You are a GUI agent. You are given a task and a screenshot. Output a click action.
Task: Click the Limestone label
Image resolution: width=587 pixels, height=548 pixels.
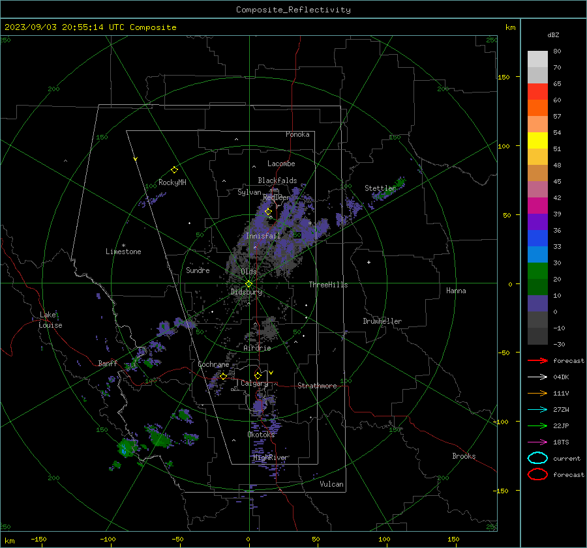[x=123, y=252]
